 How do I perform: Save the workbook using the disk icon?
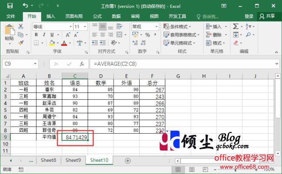click(x=10, y=6)
